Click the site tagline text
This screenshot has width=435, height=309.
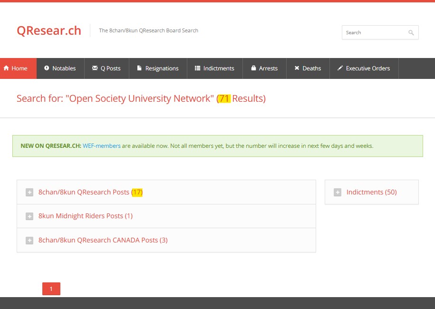coord(148,30)
